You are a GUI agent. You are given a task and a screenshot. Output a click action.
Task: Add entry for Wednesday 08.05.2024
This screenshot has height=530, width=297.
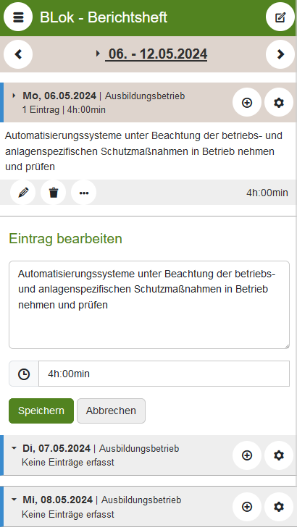pyautogui.click(x=247, y=507)
